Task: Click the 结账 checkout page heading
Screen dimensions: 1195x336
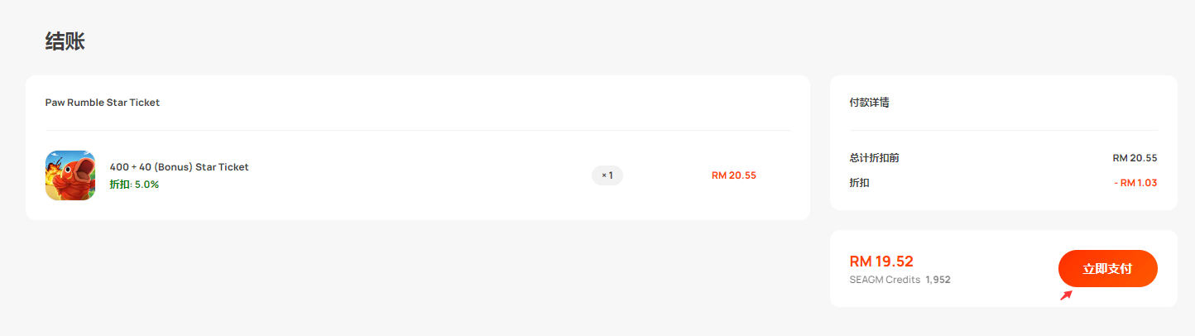Action: click(x=65, y=41)
